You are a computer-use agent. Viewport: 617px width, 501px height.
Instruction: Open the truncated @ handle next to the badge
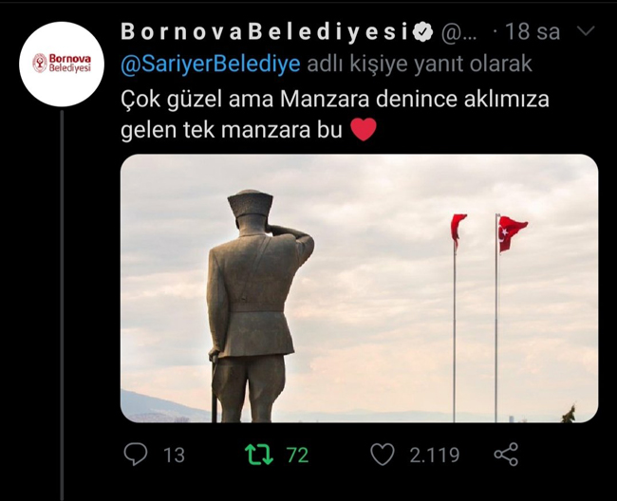point(458,32)
